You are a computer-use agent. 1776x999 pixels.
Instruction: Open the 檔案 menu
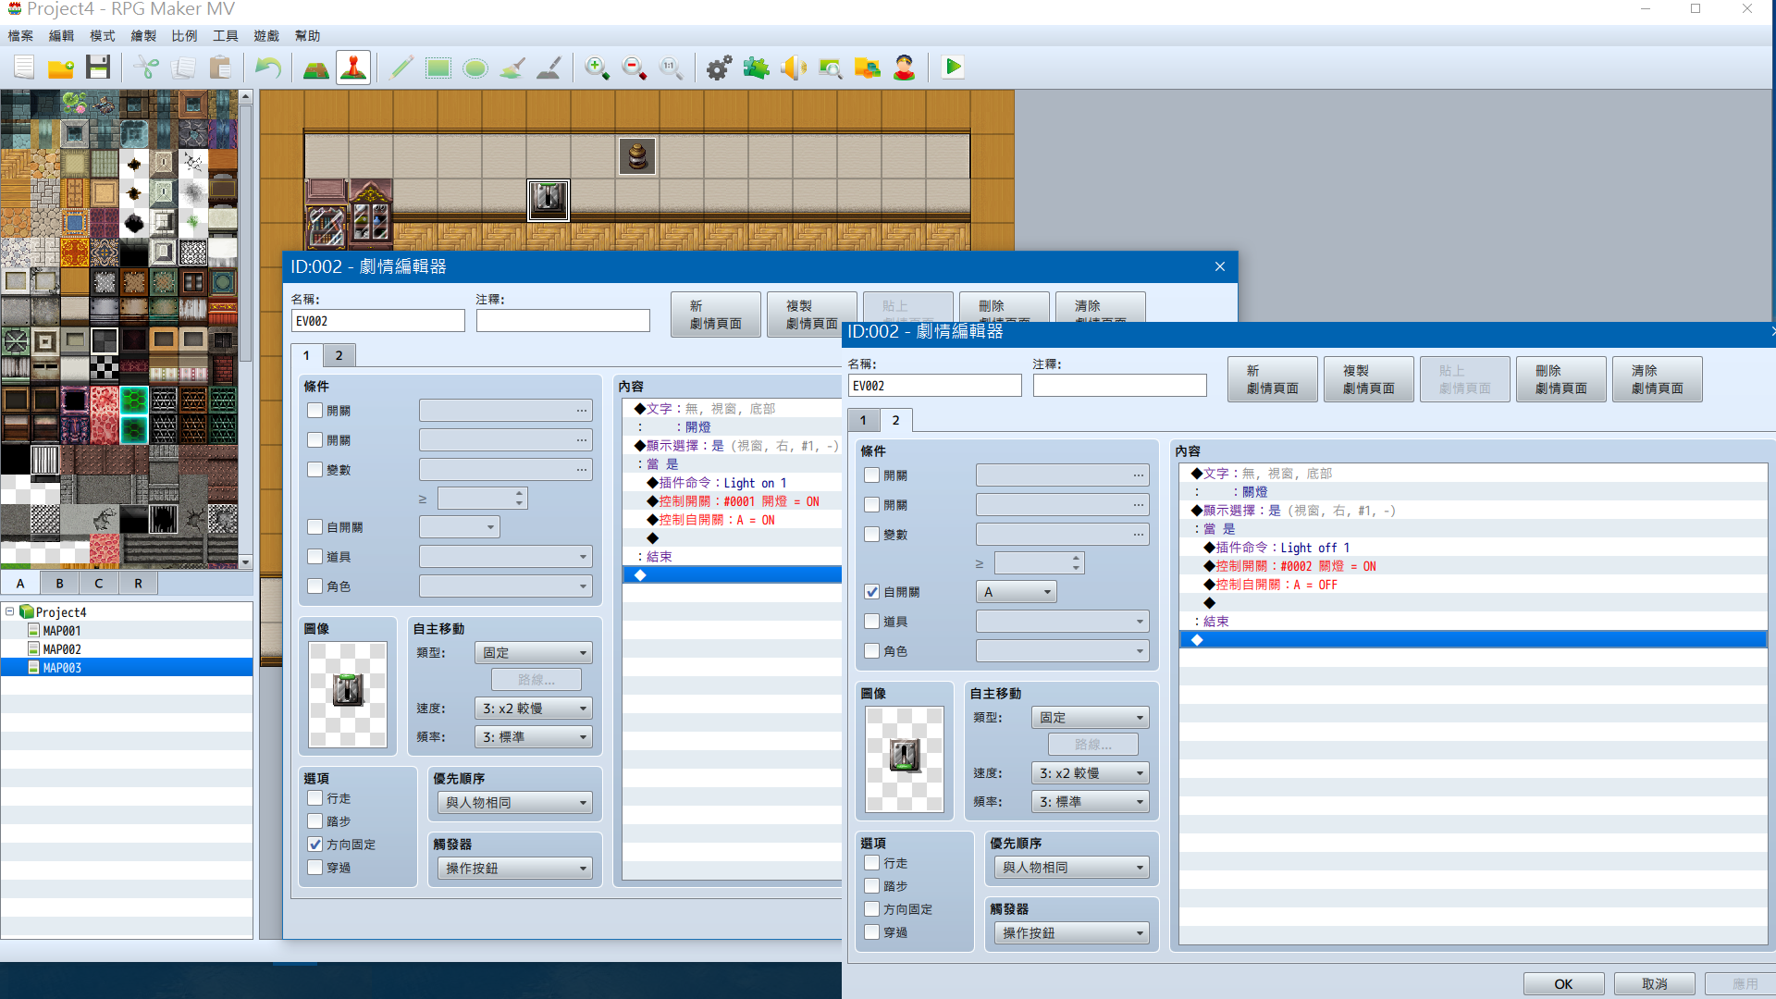click(x=20, y=36)
